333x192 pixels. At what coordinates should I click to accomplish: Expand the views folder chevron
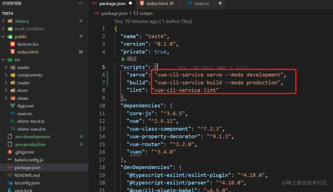[x=6, y=98]
